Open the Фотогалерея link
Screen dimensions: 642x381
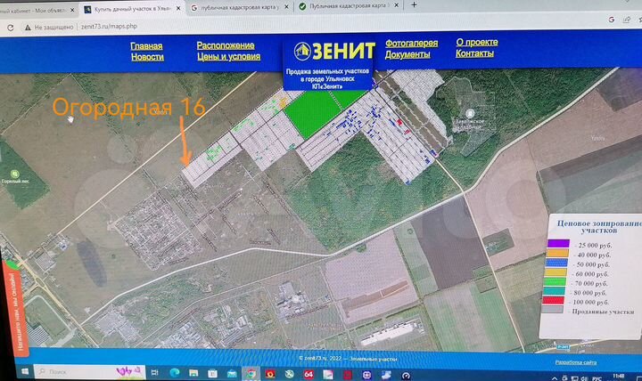[411, 43]
